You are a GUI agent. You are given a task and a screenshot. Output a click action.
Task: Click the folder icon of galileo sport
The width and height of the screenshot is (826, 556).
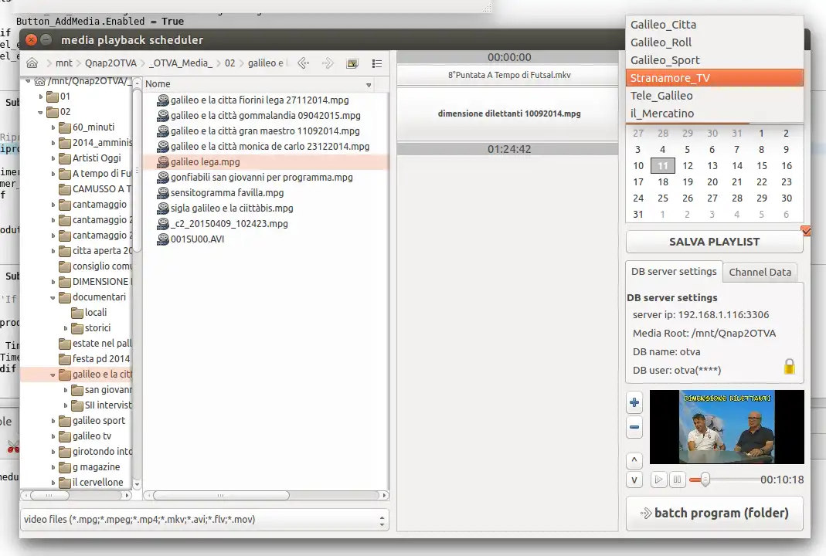65,421
